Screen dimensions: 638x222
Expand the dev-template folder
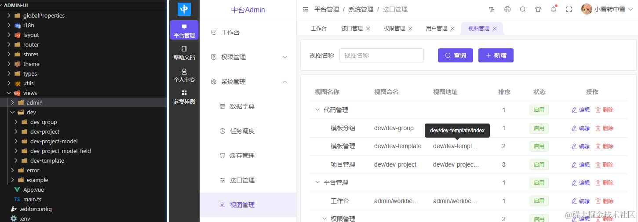point(17,160)
